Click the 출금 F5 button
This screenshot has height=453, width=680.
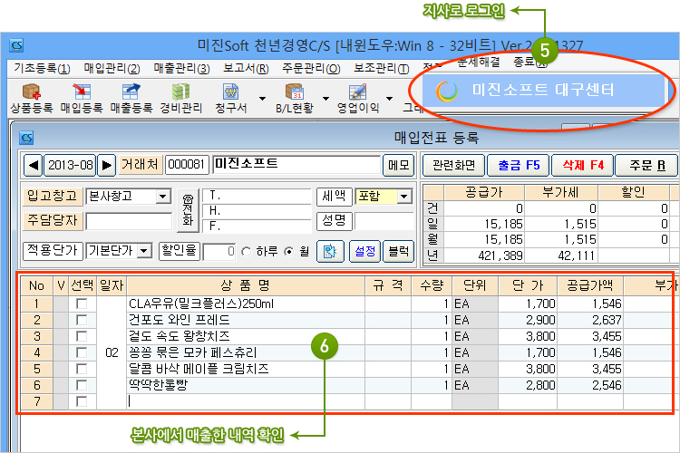(x=519, y=165)
